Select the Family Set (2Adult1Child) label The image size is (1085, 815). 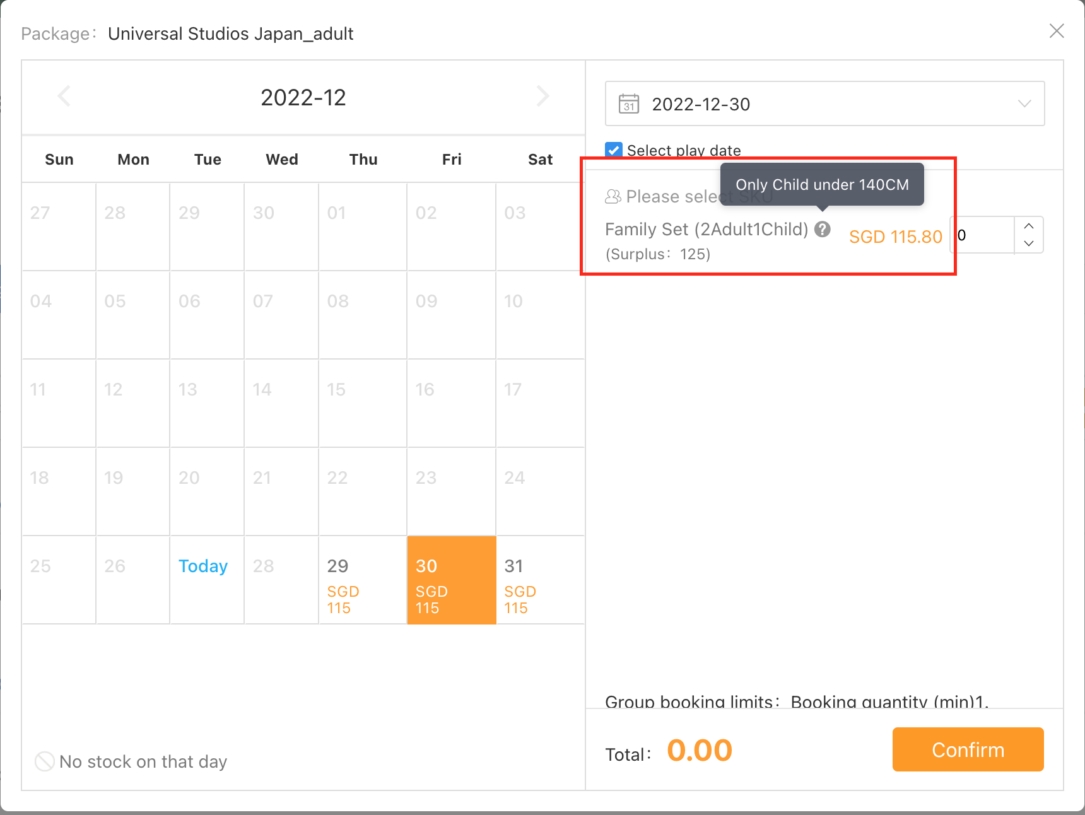point(707,229)
